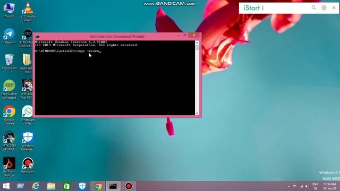The width and height of the screenshot is (340, 191).
Task: Open Windows Store from taskbar
Action: [x=66, y=186]
